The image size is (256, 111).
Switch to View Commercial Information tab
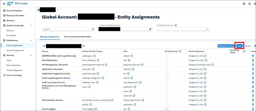(x=77, y=37)
